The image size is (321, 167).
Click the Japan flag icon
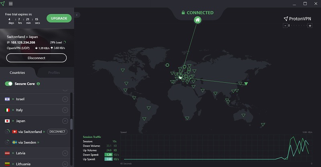click(x=7, y=121)
